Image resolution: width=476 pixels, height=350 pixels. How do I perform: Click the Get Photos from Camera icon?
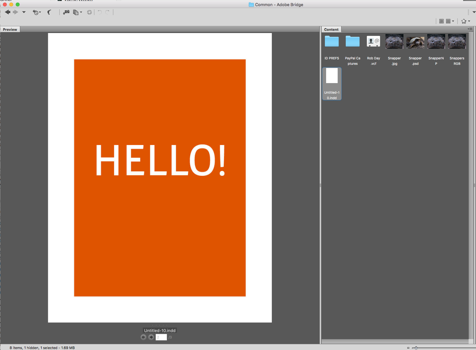(66, 12)
